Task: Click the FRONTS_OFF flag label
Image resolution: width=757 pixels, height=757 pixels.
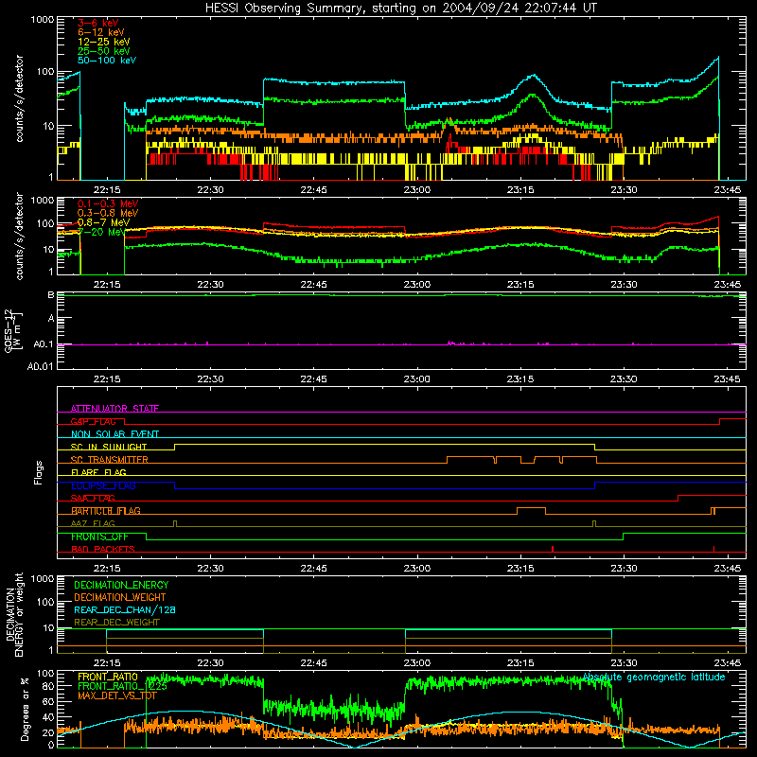Action: (x=99, y=537)
